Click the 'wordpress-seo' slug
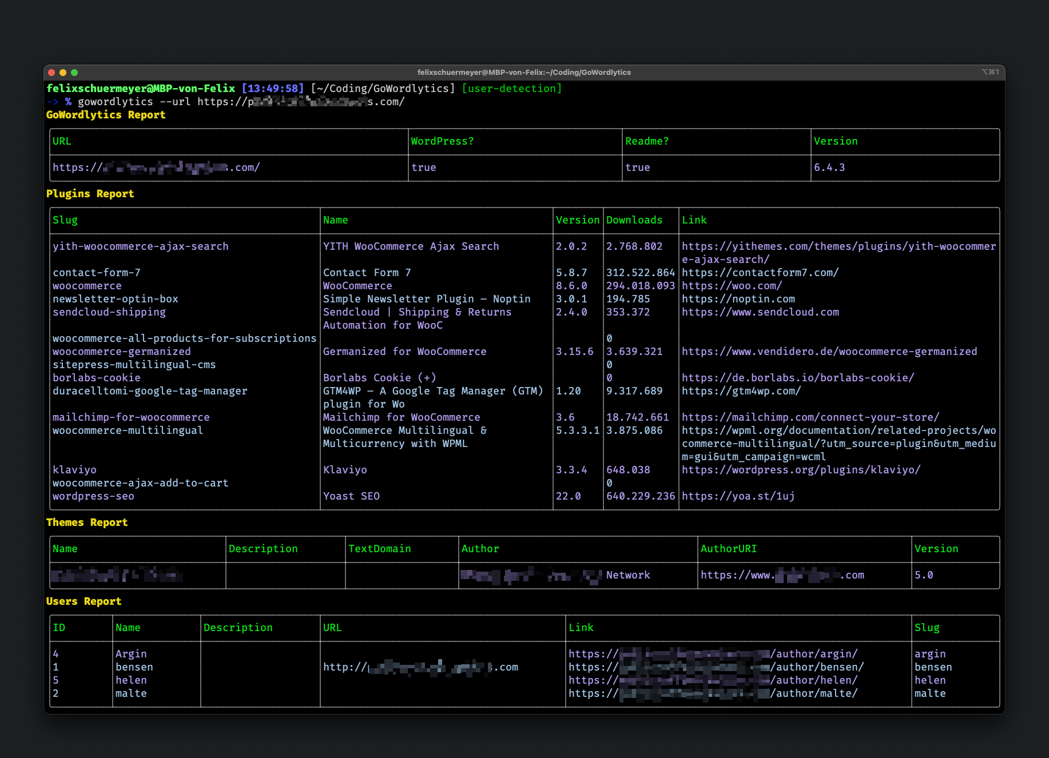Viewport: 1049px width, 758px height. pos(93,496)
